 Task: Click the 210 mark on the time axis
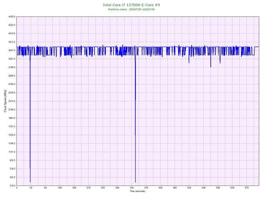(88, 188)
